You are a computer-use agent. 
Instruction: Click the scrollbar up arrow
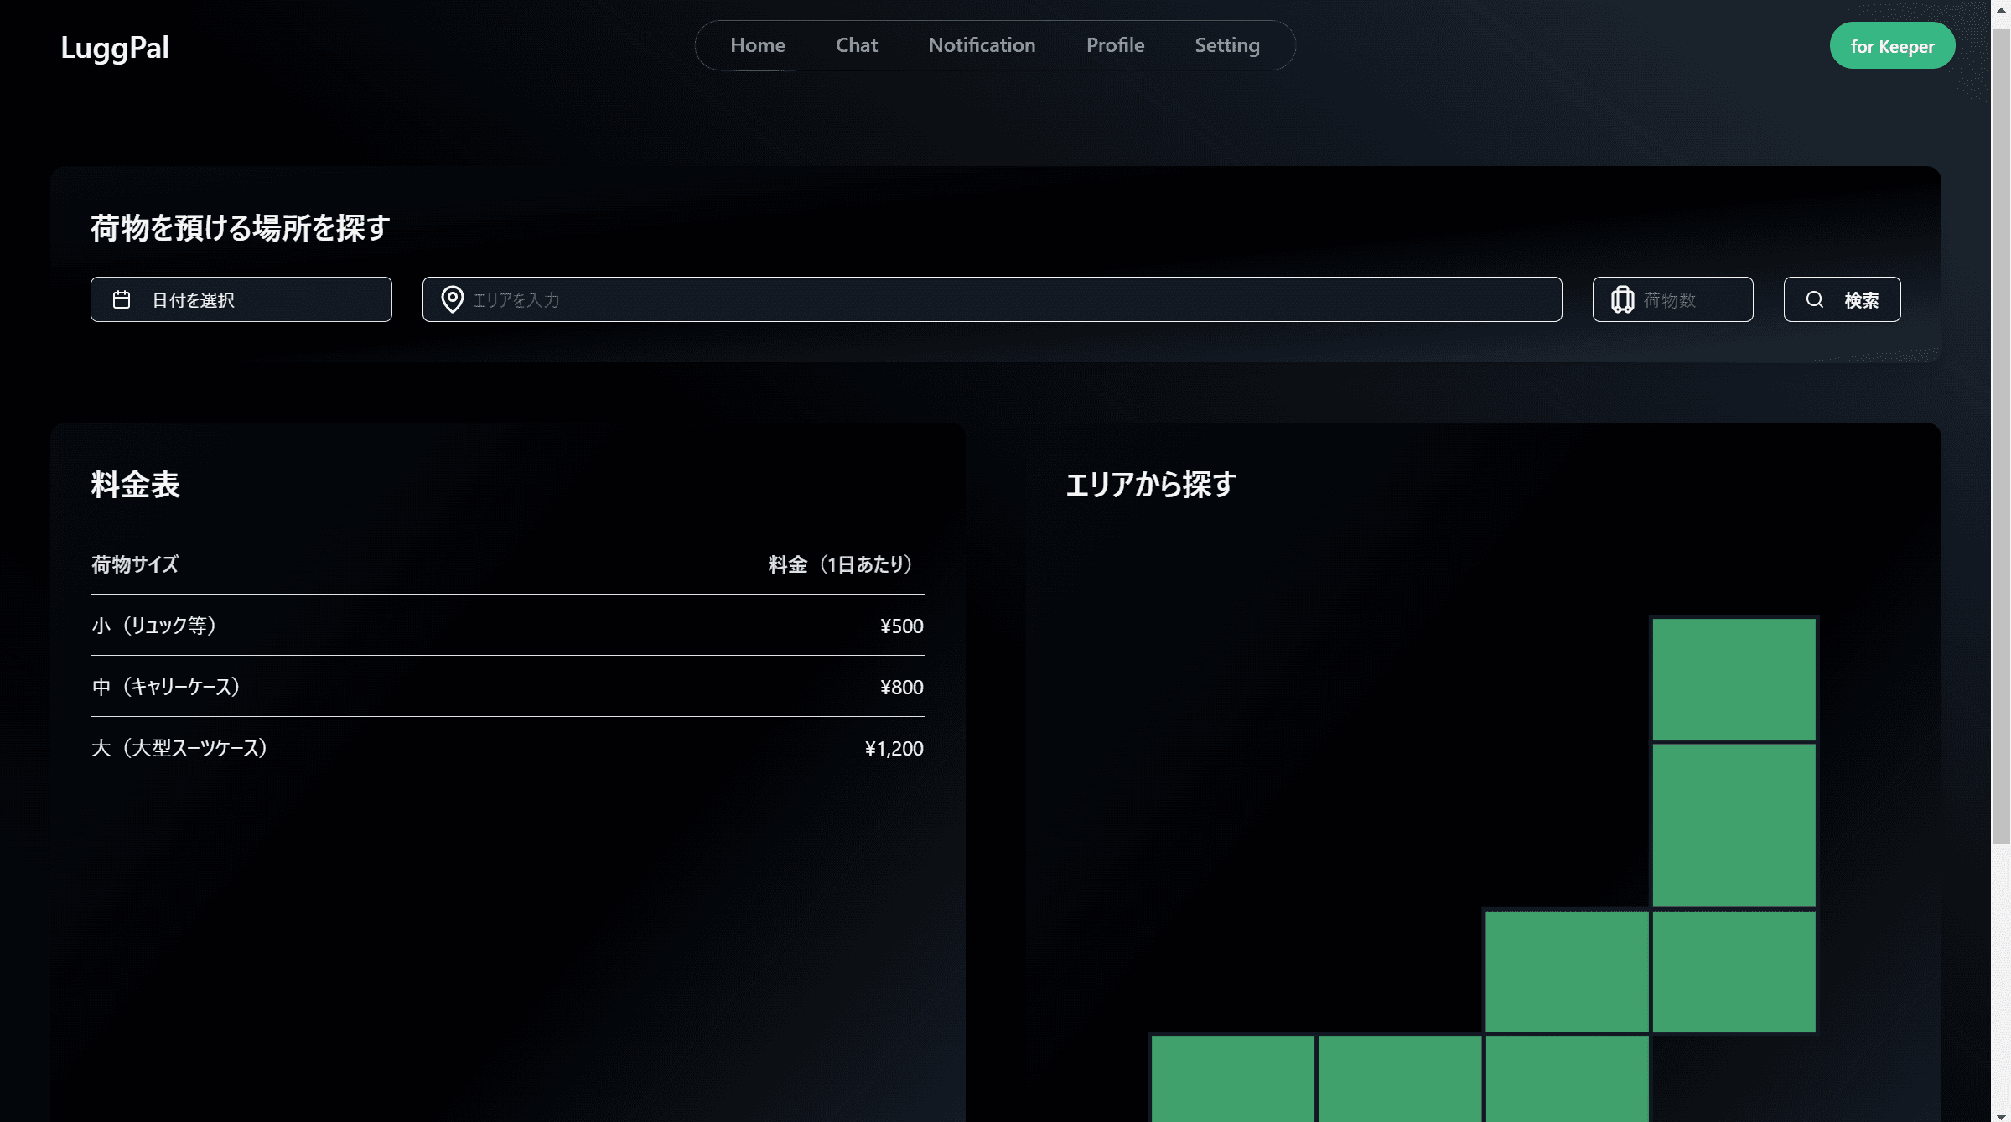click(x=2001, y=9)
